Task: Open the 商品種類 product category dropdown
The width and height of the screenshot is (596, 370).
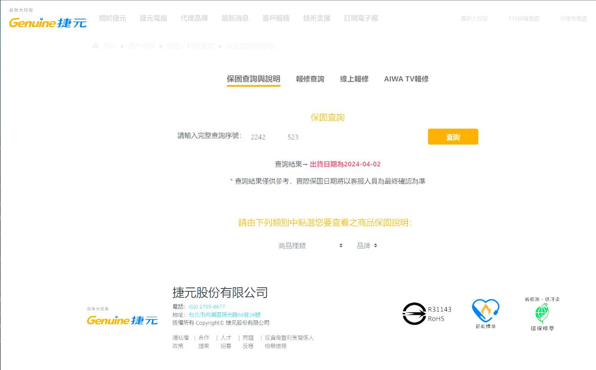Action: (310, 246)
